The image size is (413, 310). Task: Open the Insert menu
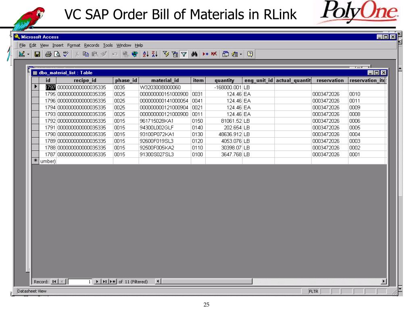[x=58, y=45]
